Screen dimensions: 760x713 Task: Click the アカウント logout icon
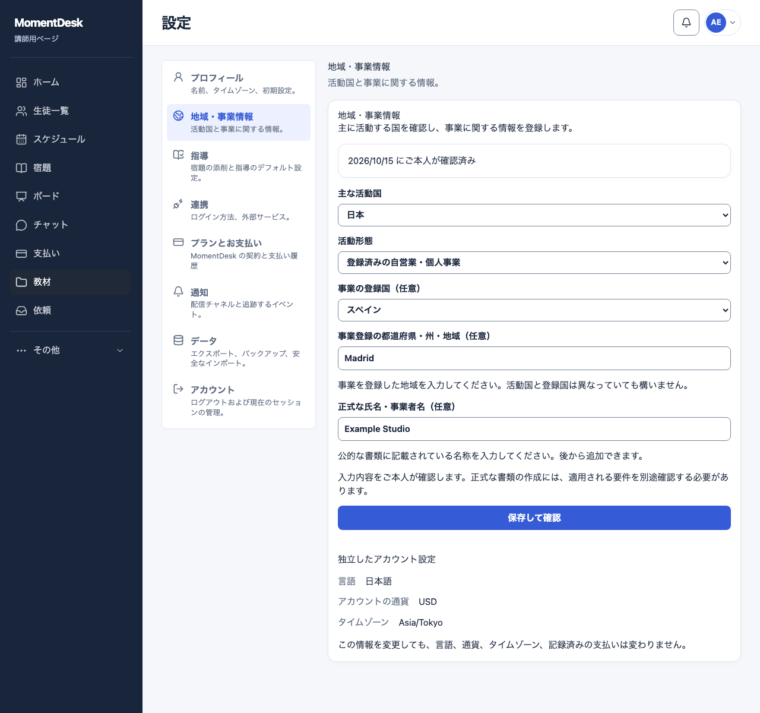178,389
